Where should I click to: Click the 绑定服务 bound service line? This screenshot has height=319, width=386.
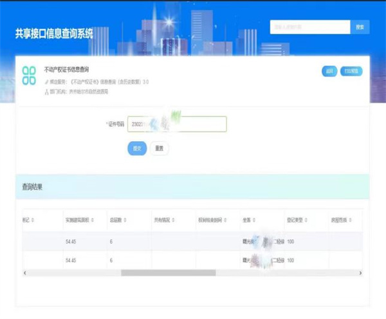(x=96, y=82)
